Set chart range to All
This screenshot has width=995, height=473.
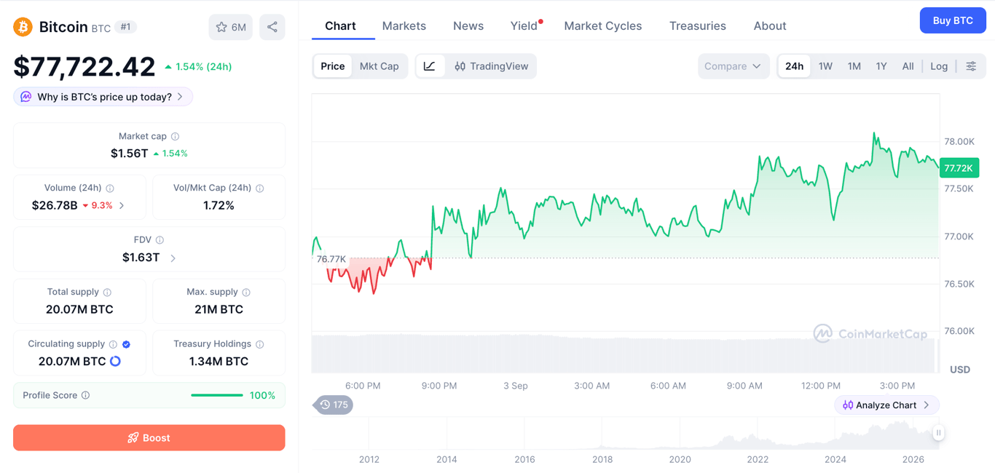coord(908,66)
